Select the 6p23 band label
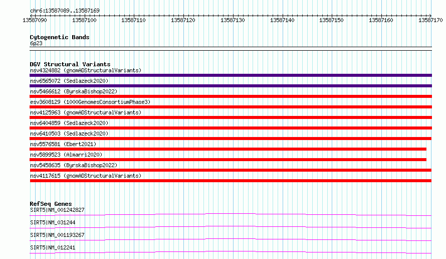Image resolution: width=446 pixels, height=259 pixels. 36,43
